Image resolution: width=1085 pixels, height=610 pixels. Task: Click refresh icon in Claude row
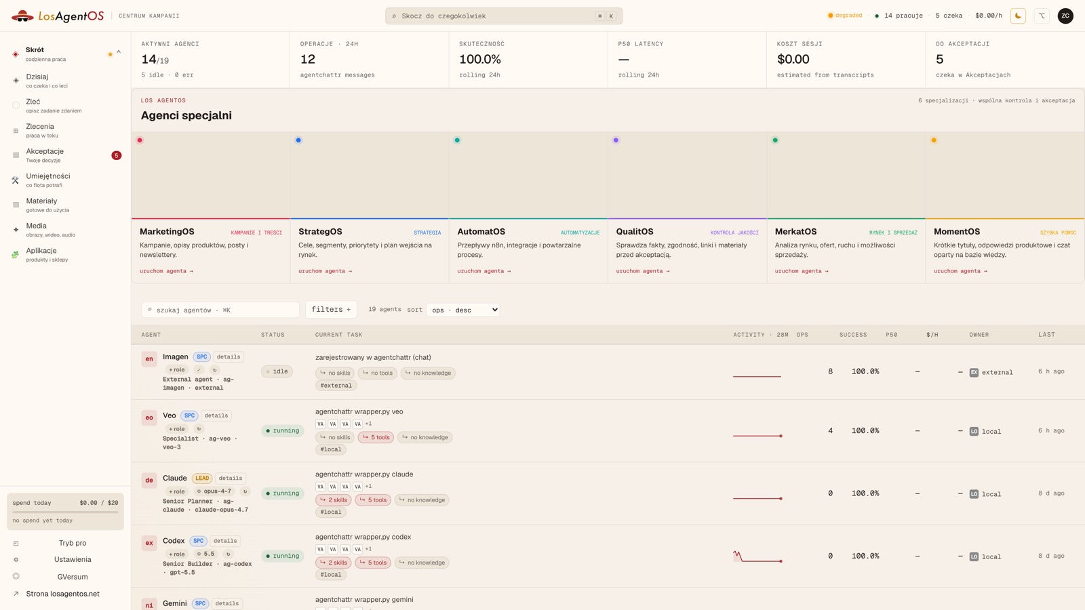point(245,491)
